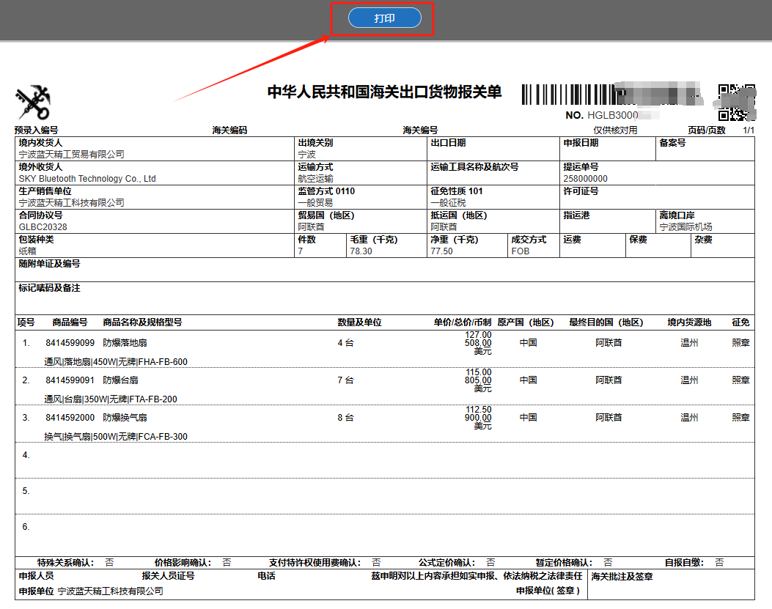This screenshot has height=609, width=772.
Task: Click gross weight value 78.30
Action: [361, 251]
